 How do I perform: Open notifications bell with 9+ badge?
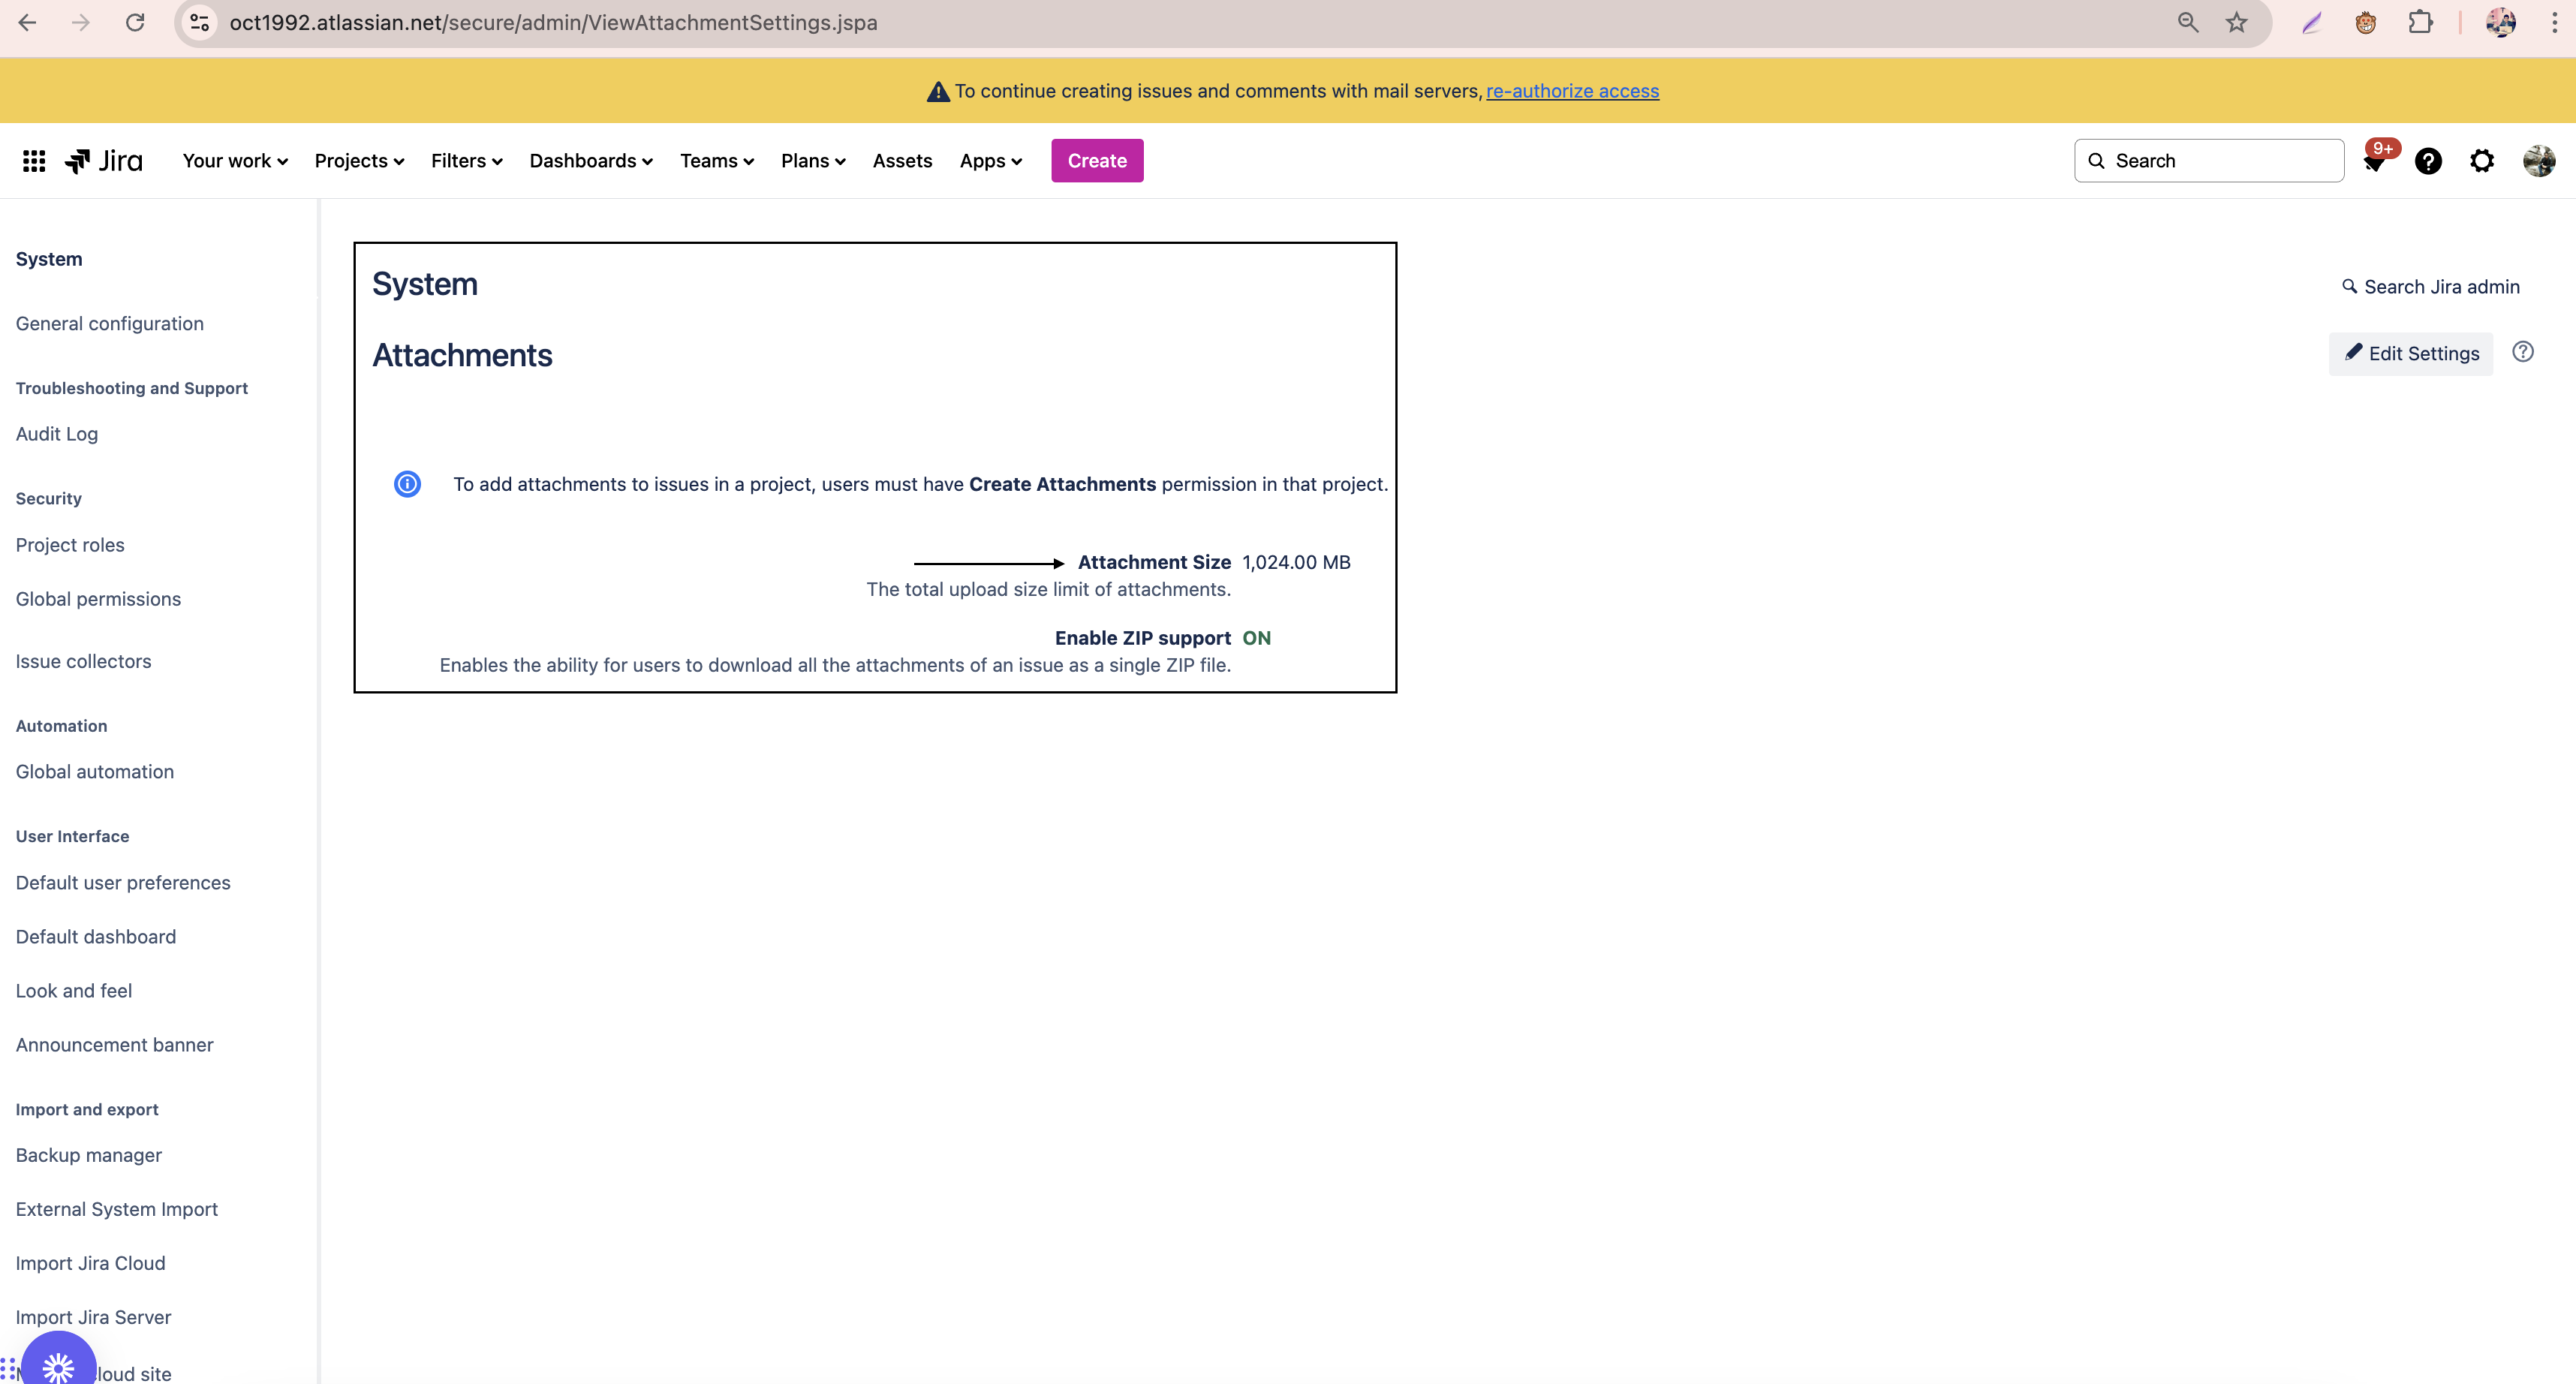(2374, 161)
